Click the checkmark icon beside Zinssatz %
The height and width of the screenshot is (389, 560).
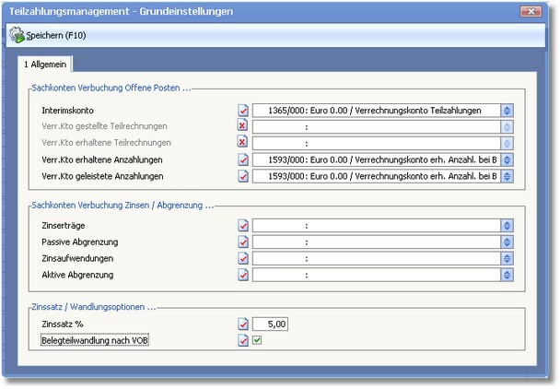click(243, 324)
